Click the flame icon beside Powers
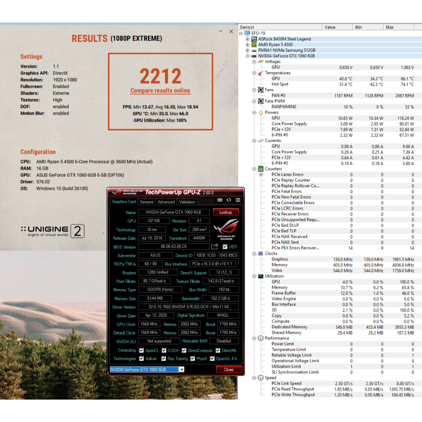The width and height of the screenshot is (422, 422). [x=260, y=113]
